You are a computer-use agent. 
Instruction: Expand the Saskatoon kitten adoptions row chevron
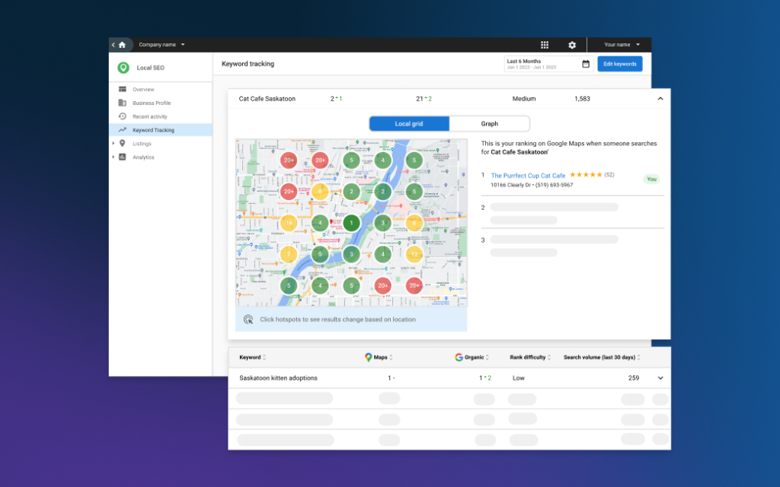tap(660, 377)
